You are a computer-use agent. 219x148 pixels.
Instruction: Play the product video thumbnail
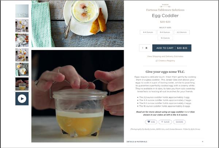click(22, 99)
